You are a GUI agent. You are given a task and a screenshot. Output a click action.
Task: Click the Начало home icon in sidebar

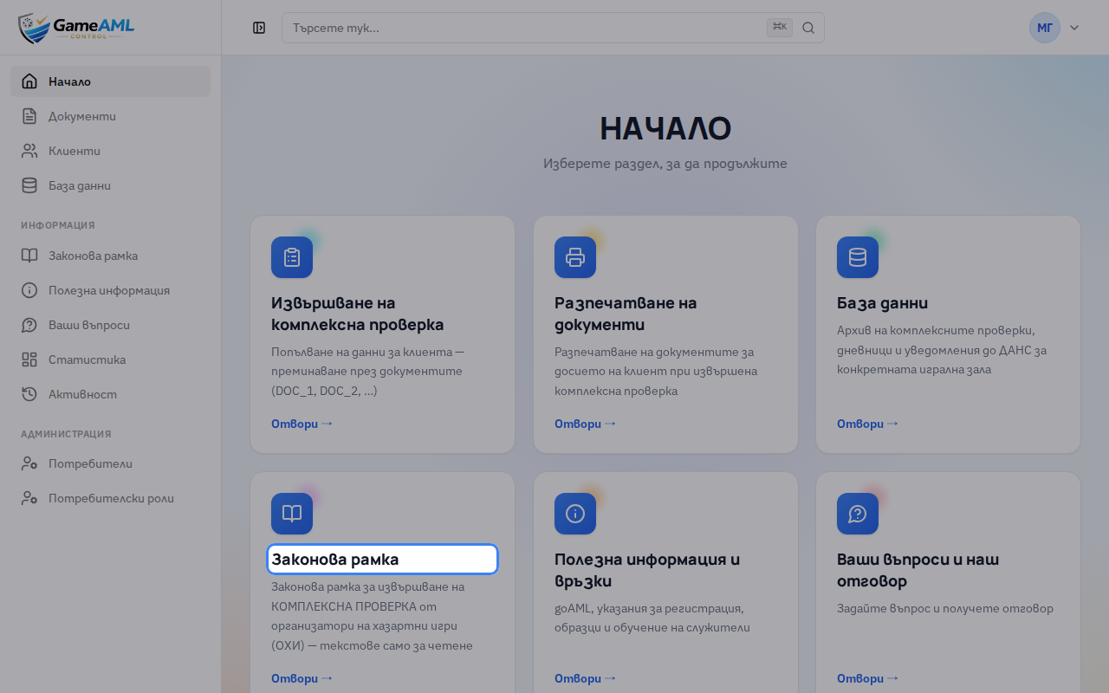29,81
